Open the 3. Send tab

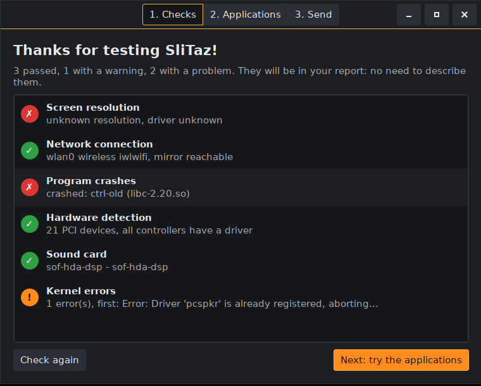313,15
